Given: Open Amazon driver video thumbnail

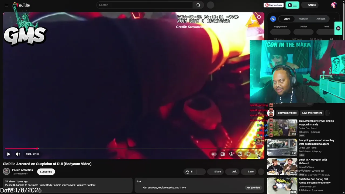Looking at the screenshot, I should click(x=282, y=128).
